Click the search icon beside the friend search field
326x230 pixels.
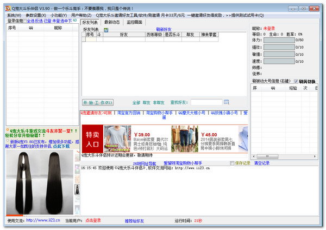pos(226,102)
